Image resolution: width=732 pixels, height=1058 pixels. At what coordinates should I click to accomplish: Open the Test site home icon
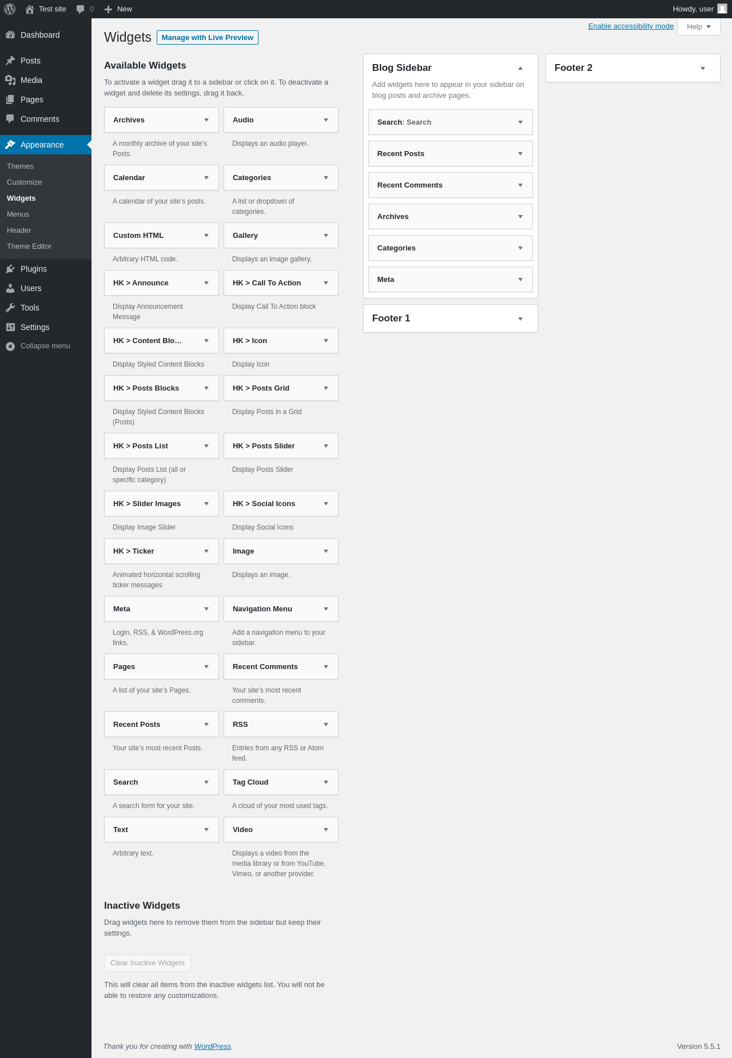30,9
